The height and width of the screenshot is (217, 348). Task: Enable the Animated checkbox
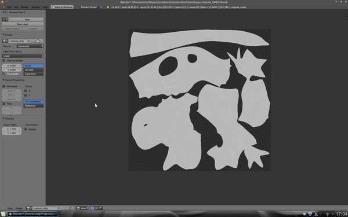tap(4, 86)
